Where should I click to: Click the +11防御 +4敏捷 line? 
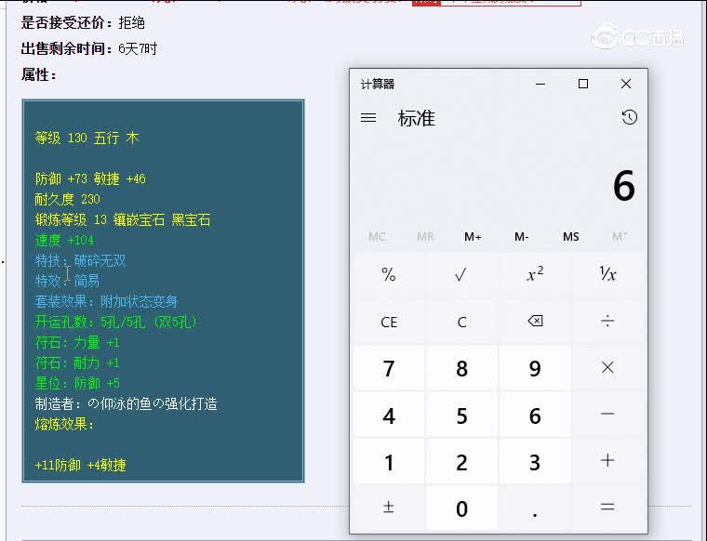pyautogui.click(x=80, y=465)
